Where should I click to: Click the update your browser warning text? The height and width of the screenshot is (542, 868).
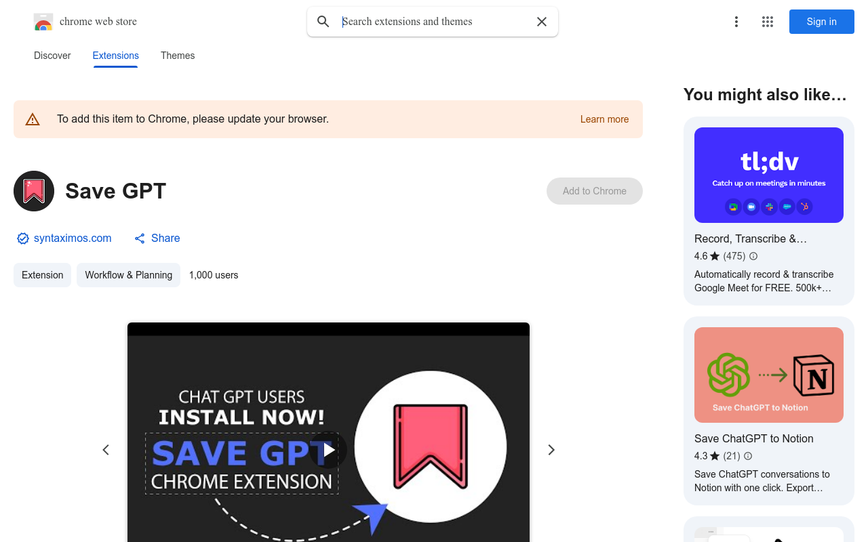click(x=193, y=119)
